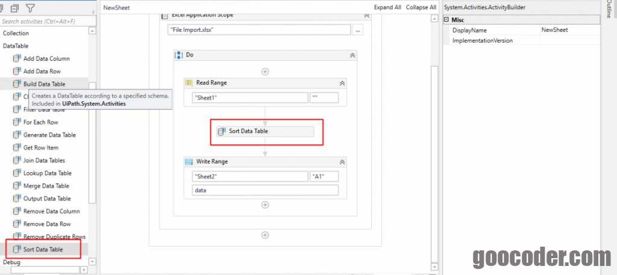Add activity via plus below Excel Application Scope

(x=265, y=235)
